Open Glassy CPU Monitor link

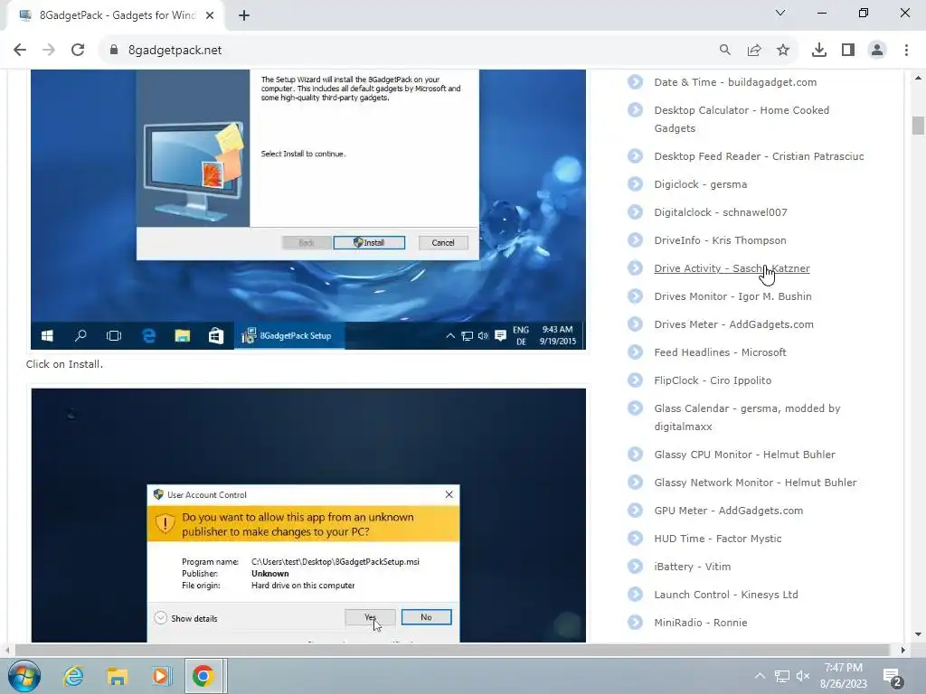744,455
